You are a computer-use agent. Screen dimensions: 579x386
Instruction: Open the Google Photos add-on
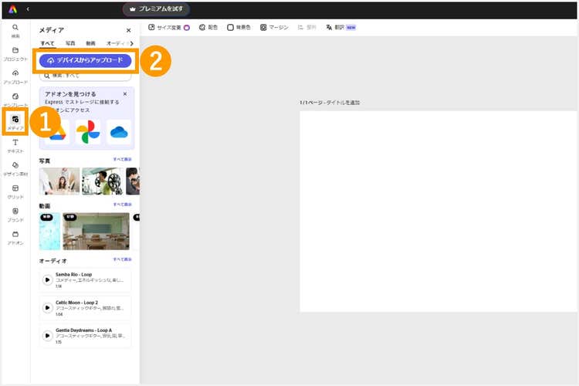[88, 132]
